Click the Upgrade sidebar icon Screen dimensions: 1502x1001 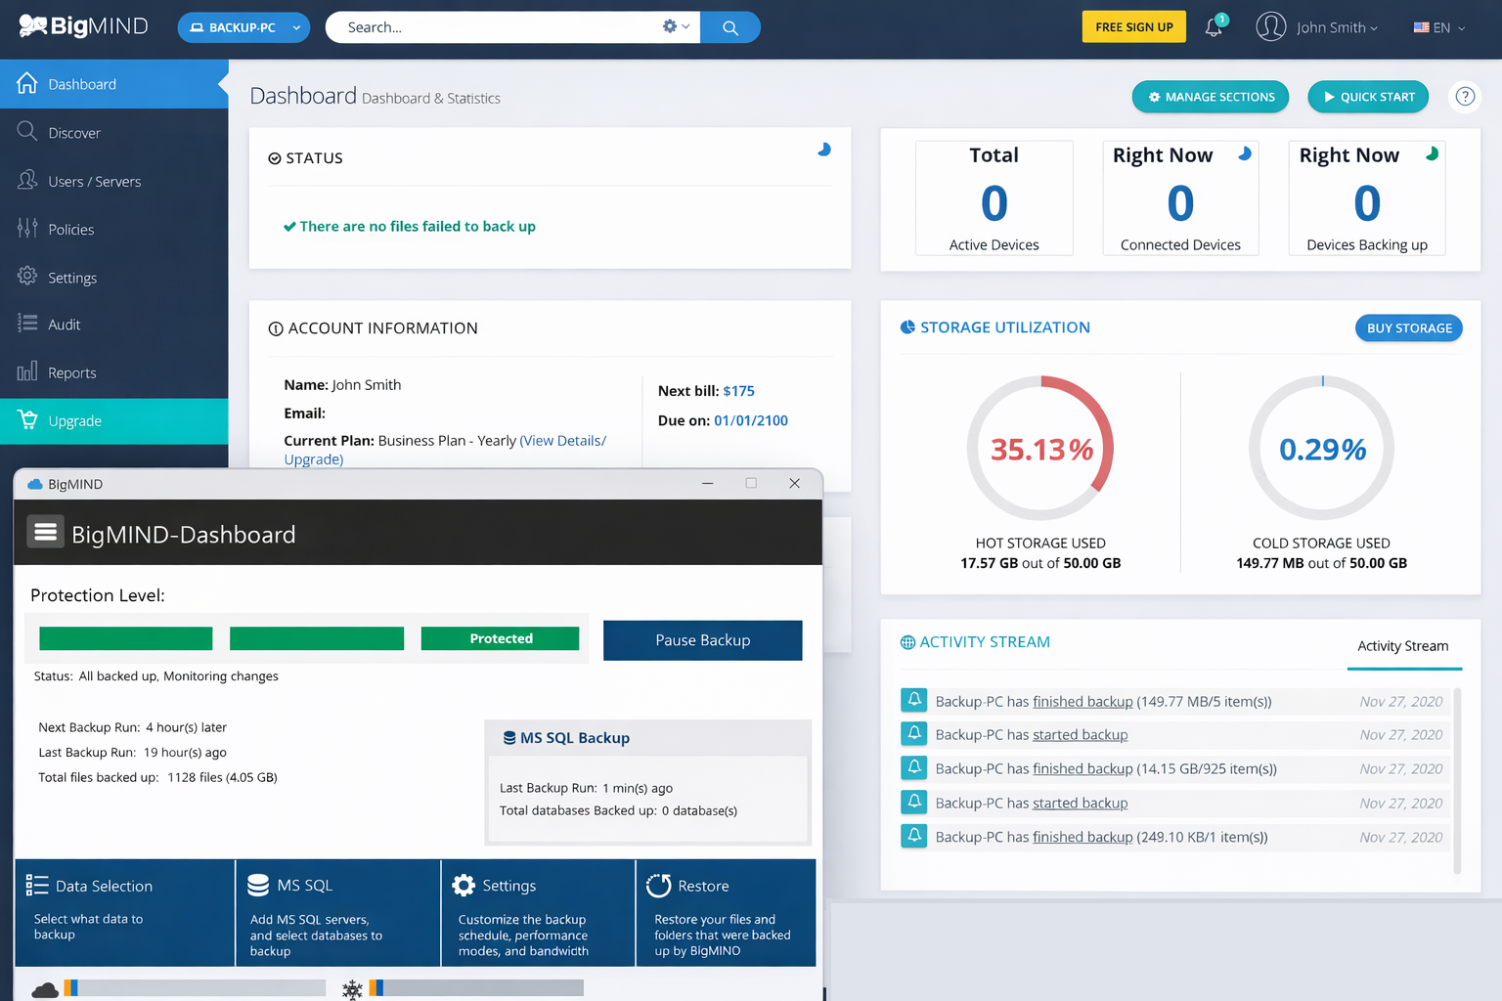pos(27,420)
